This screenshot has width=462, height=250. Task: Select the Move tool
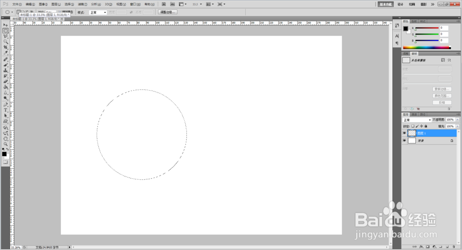coord(5,25)
